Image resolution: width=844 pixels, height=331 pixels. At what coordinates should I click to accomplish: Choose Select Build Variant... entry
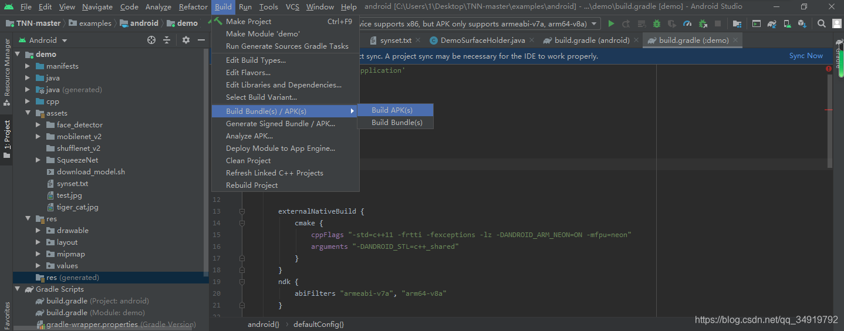285,97
